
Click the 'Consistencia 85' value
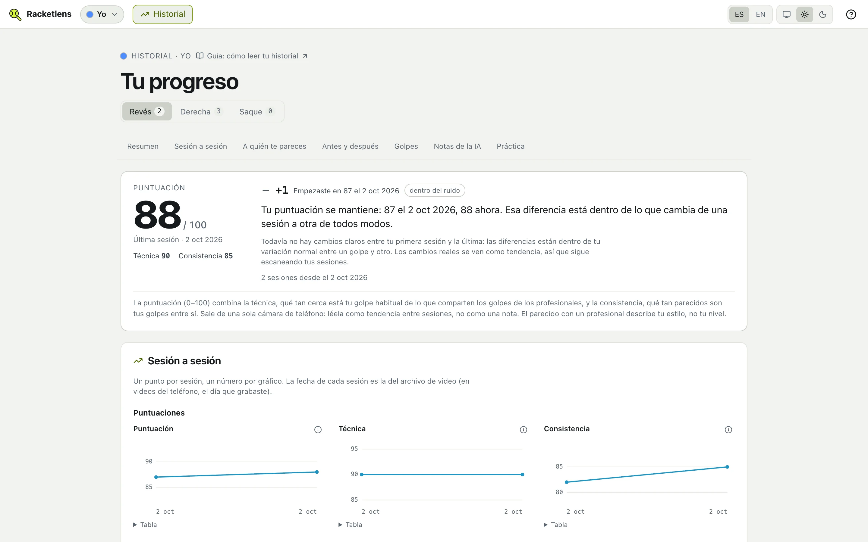coord(206,256)
